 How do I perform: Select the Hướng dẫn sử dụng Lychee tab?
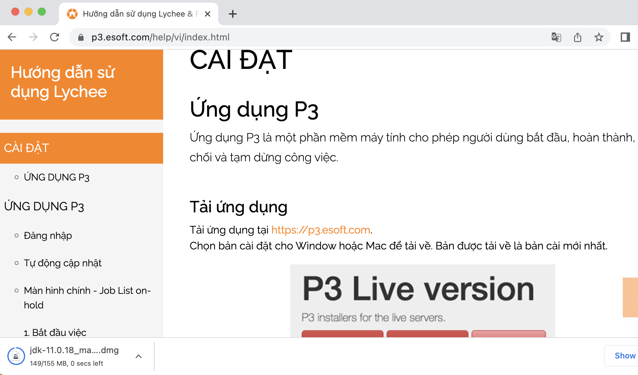tap(139, 14)
